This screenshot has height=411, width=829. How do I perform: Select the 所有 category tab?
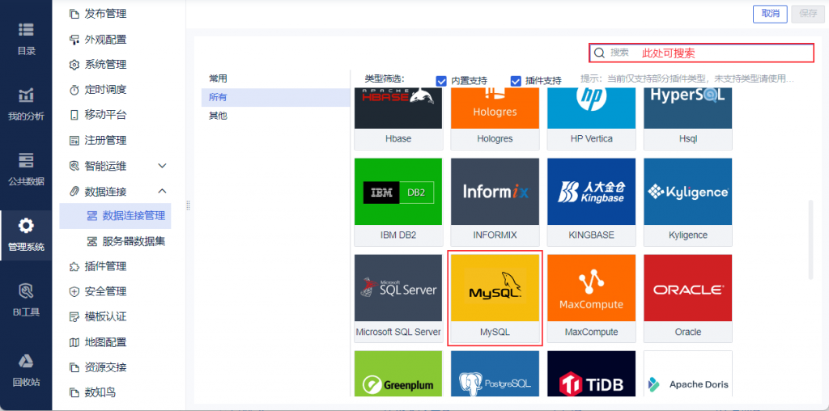(275, 97)
